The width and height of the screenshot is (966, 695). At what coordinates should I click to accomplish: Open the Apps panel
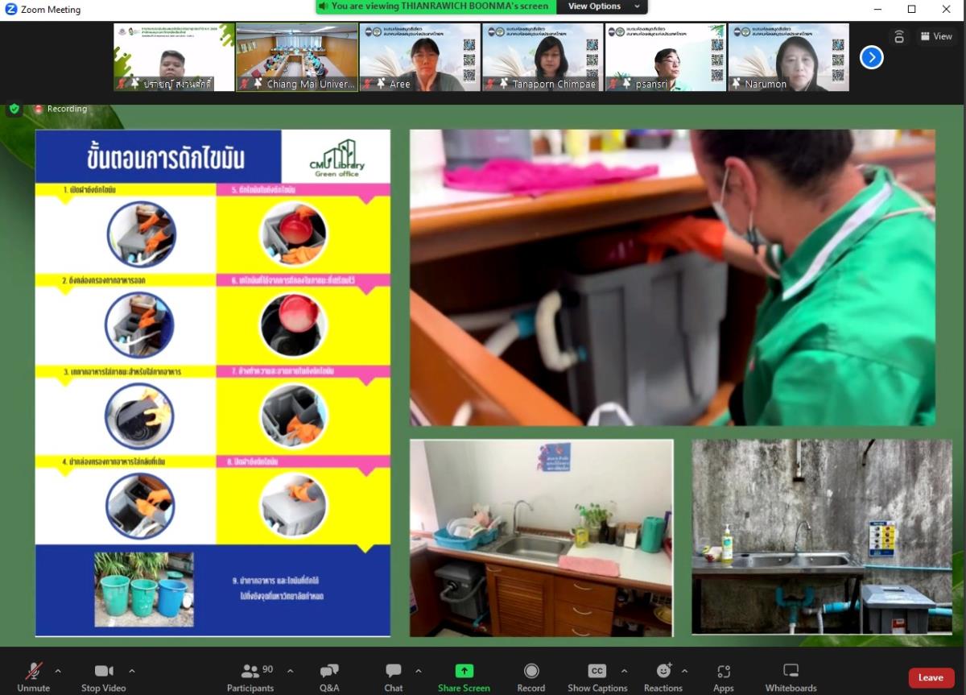tap(723, 676)
